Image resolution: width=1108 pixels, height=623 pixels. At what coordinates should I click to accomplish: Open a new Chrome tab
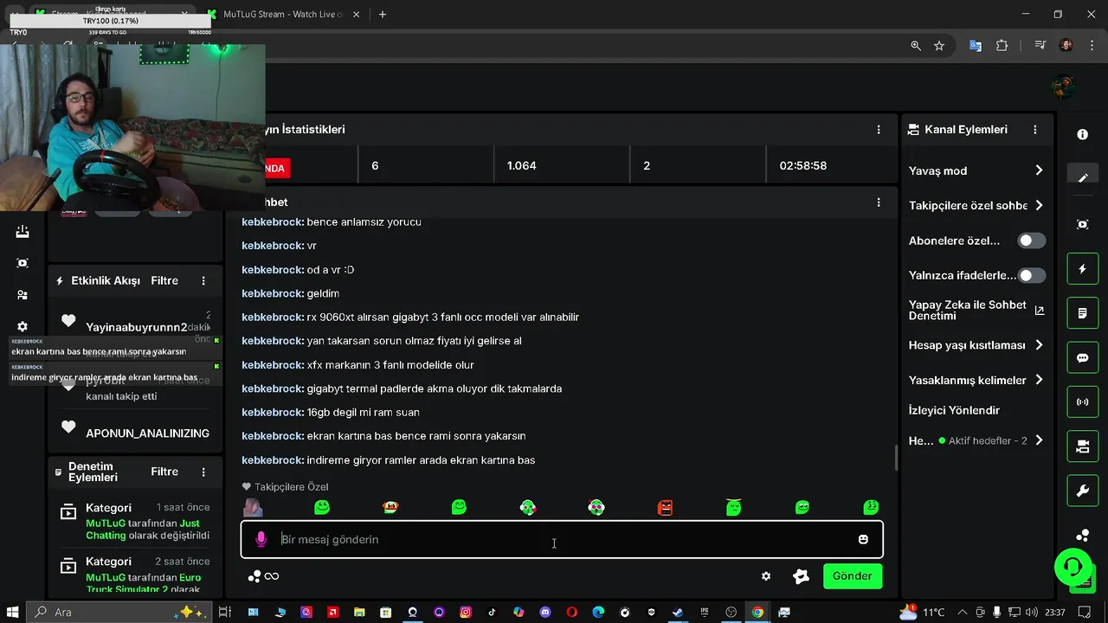(383, 14)
